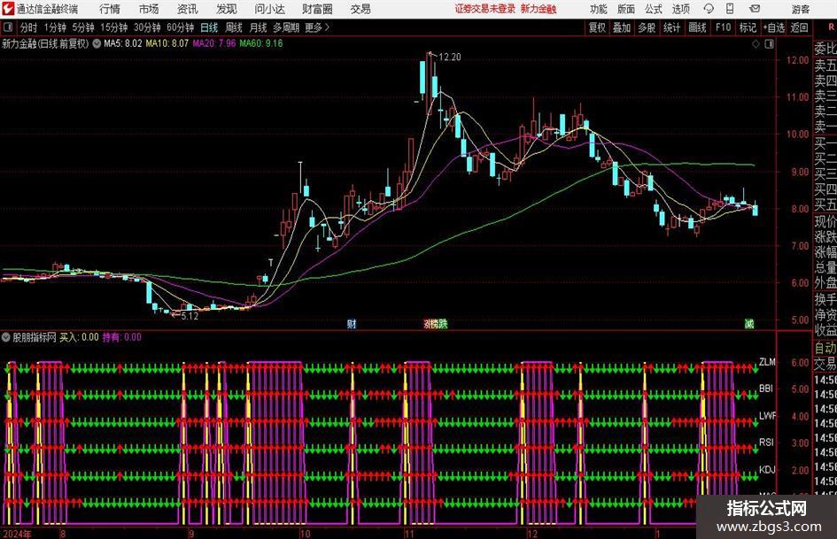Screen dimensions: 837x539
Task: Switch to 1分钟 chart period
Action: tap(55, 27)
